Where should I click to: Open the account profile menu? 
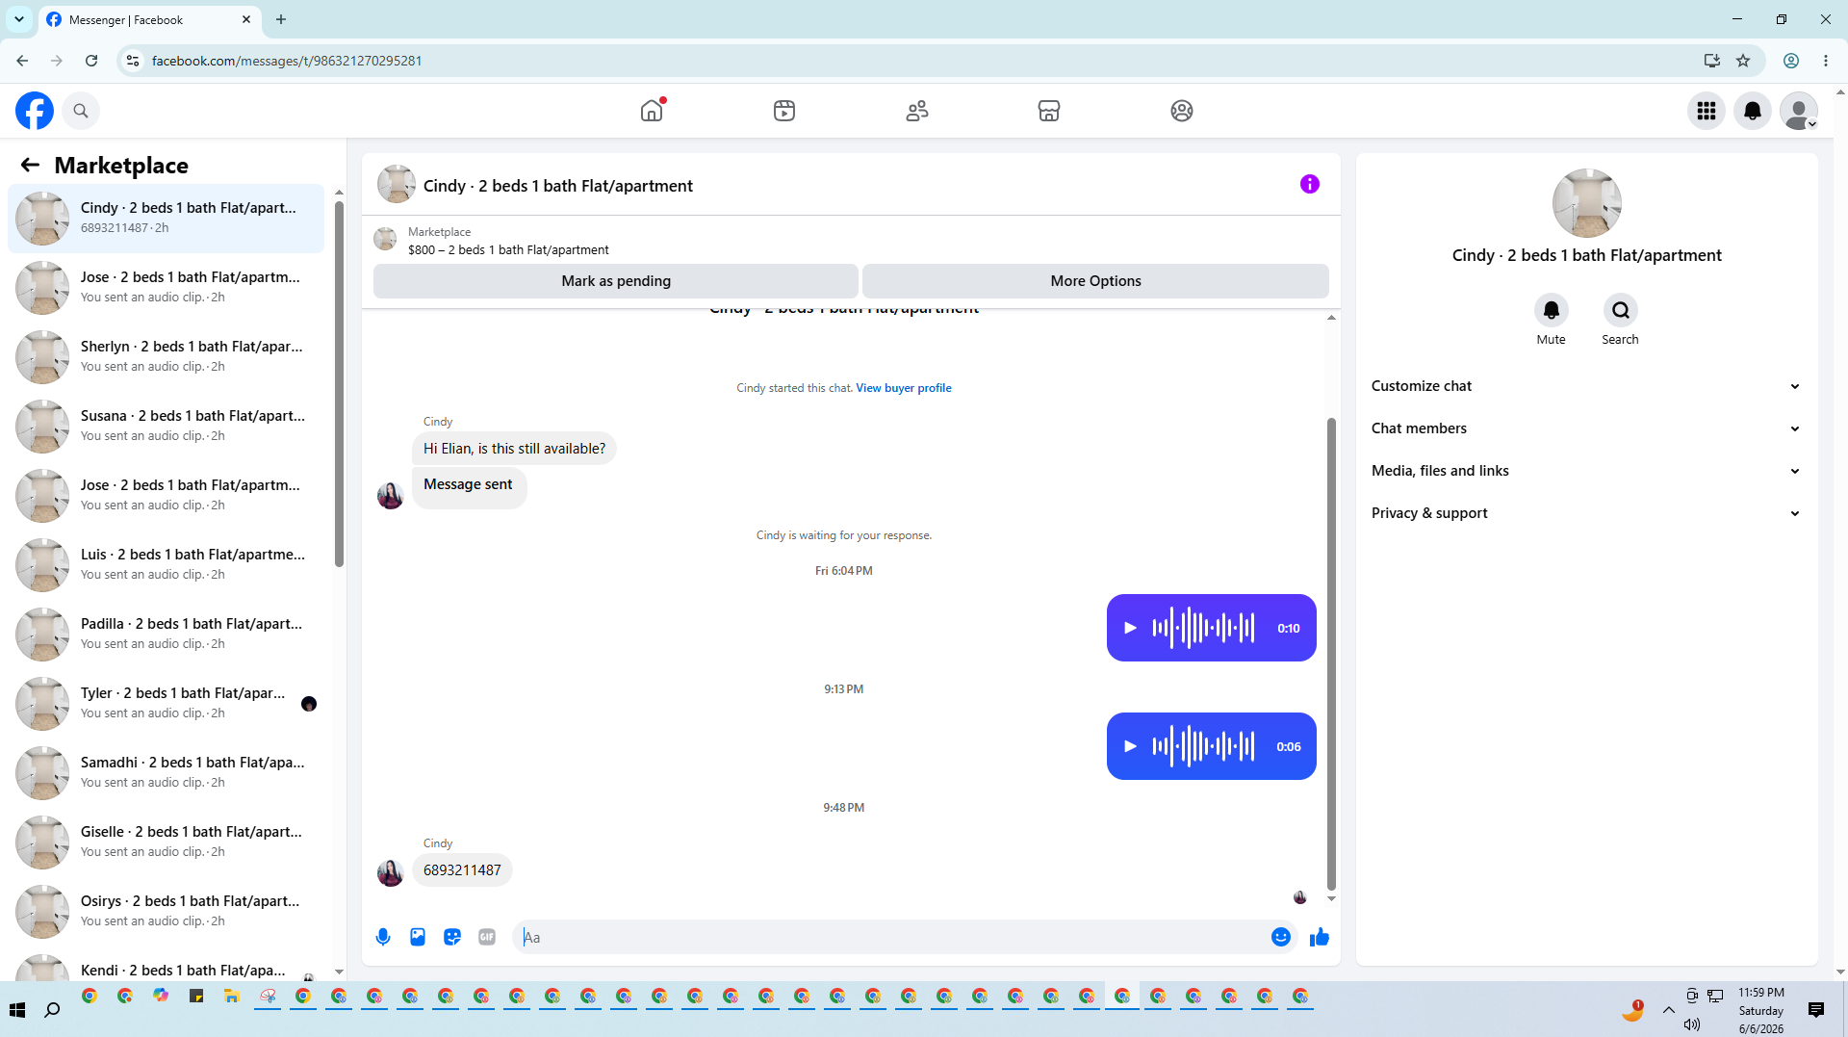(x=1799, y=111)
